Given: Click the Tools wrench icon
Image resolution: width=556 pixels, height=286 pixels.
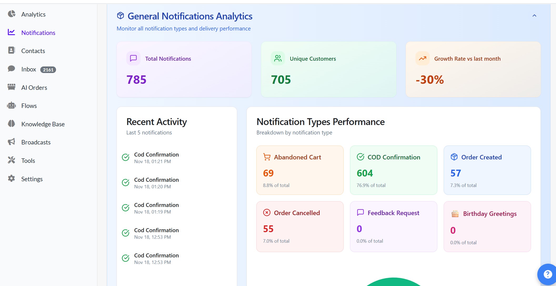Looking at the screenshot, I should pos(12,160).
